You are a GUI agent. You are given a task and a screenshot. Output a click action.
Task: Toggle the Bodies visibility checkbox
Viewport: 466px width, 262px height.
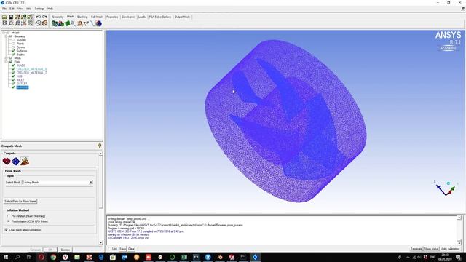pos(13,55)
